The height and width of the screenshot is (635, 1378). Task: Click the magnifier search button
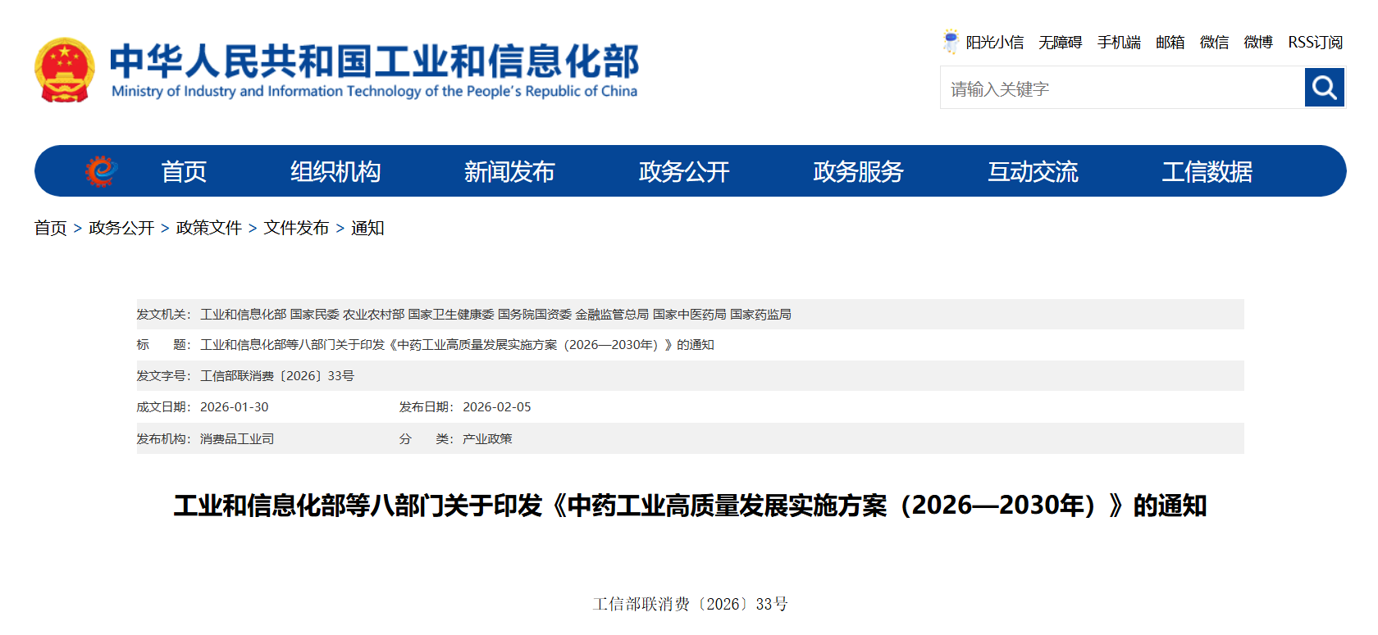pyautogui.click(x=1324, y=88)
